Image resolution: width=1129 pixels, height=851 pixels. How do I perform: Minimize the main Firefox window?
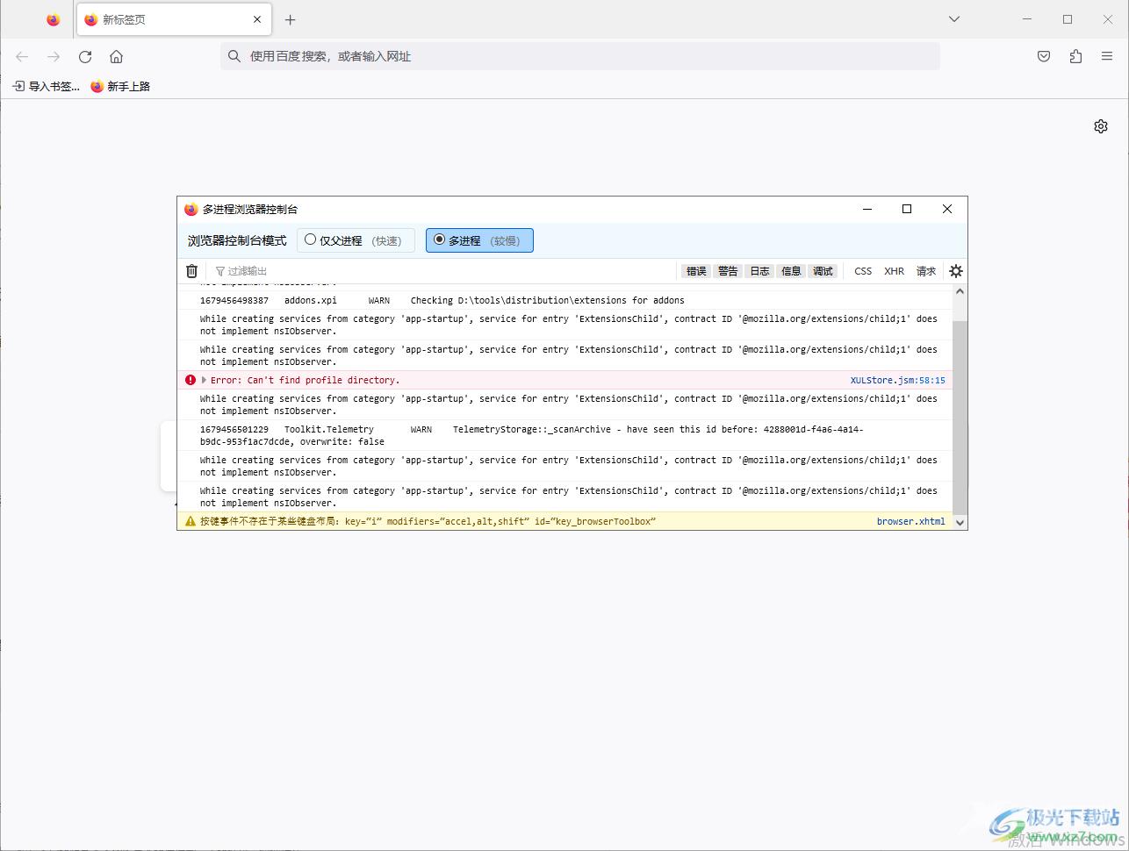(1027, 19)
